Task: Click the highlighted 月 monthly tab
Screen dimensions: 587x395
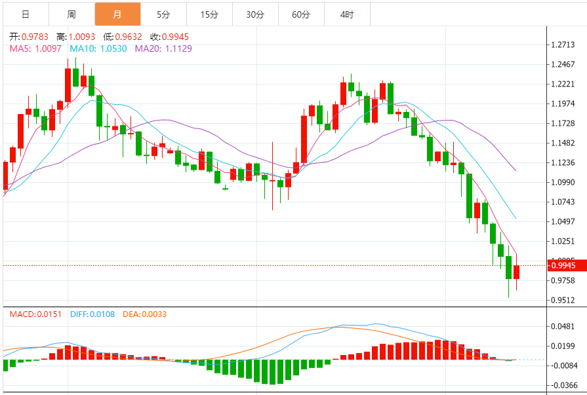Action: tap(117, 14)
